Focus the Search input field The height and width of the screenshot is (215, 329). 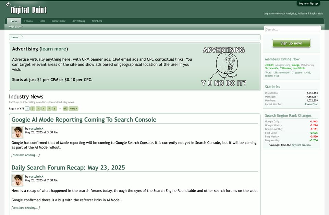click(x=292, y=29)
